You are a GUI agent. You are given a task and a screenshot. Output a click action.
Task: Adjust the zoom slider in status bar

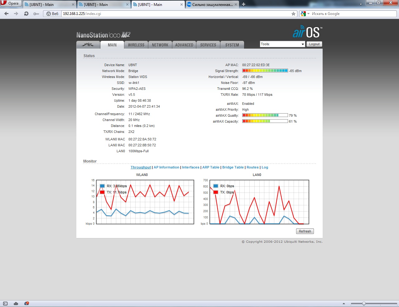pos(363,304)
